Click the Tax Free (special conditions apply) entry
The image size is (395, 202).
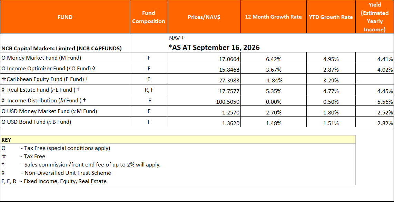[65, 148]
